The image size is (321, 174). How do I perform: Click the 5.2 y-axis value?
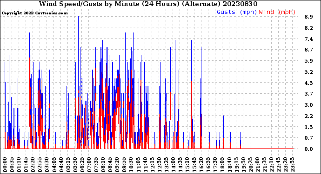coord(308,72)
